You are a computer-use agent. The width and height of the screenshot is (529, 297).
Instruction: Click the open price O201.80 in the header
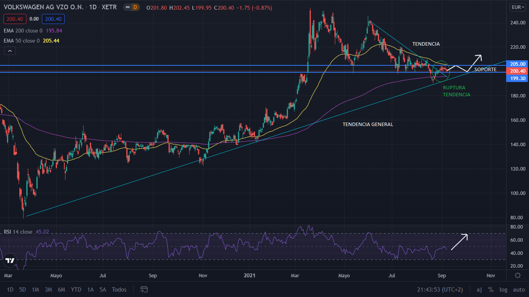(157, 8)
